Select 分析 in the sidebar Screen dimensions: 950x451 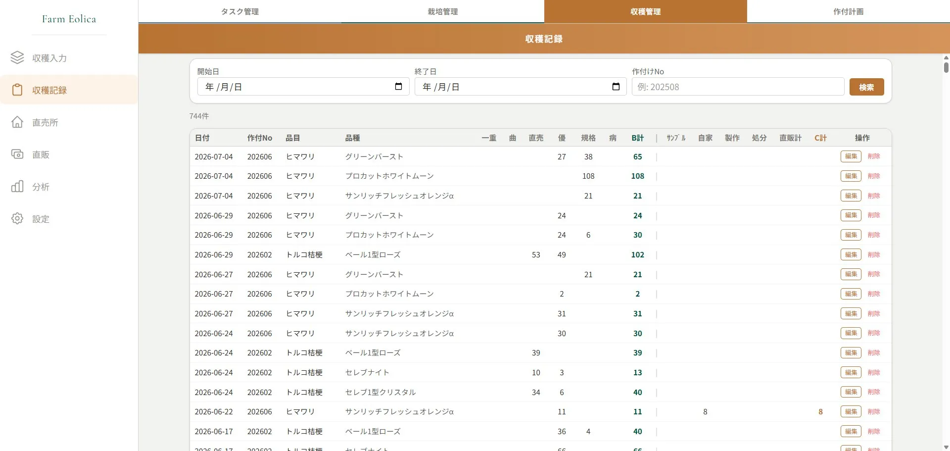point(69,187)
